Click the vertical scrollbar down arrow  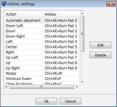click(82, 82)
